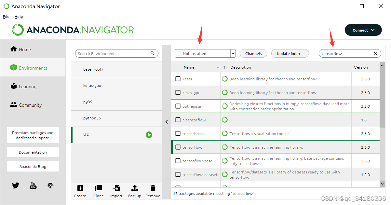Check the tensorflow-base package checkbox
Image resolution: width=391 pixels, height=205 pixels.
[x=178, y=161]
